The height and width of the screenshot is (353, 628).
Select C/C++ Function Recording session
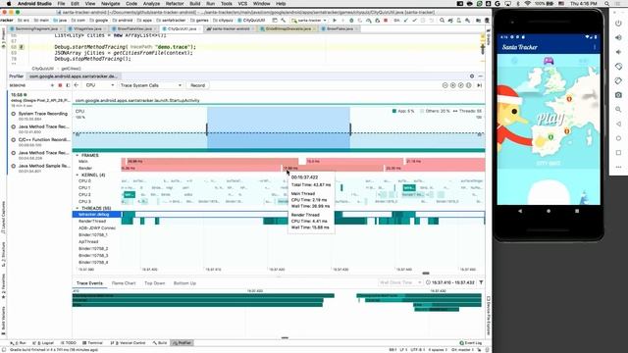39,141
